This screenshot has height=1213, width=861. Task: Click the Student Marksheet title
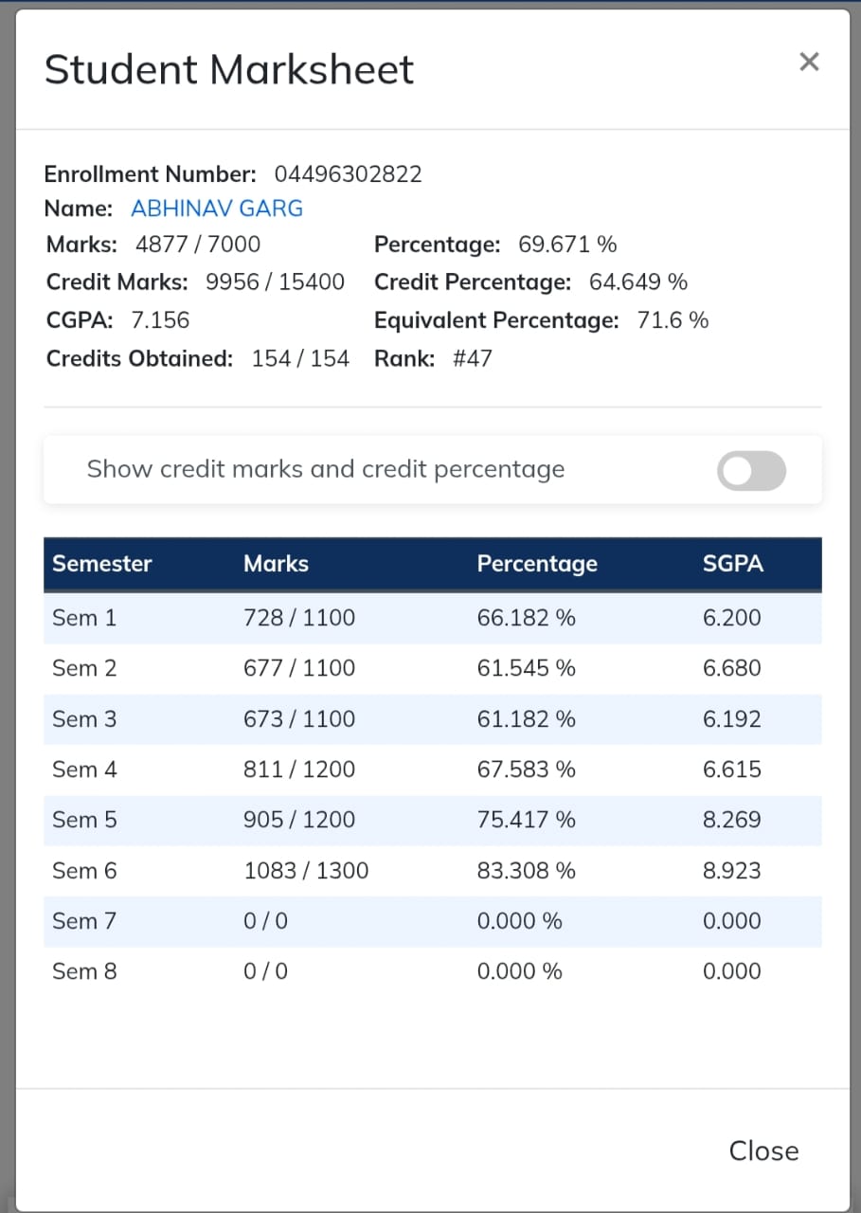click(x=229, y=71)
